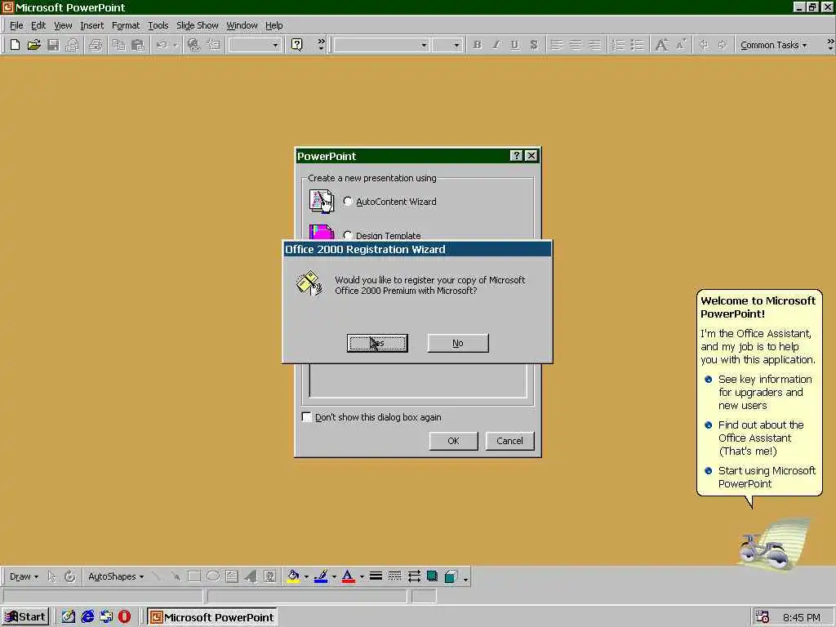Click OK in the PowerPoint dialog
This screenshot has width=836, height=627.
pyautogui.click(x=453, y=440)
